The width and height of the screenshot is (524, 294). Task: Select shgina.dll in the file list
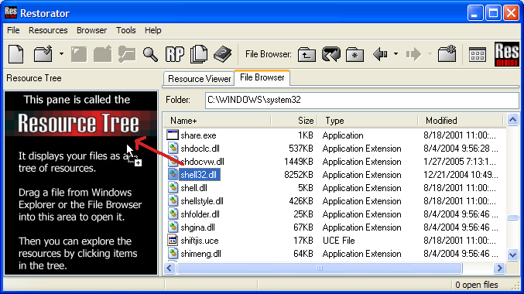(197, 227)
